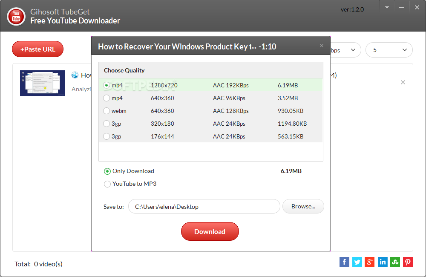Click the 563.15KB file size
The width and height of the screenshot is (426, 277).
(291, 136)
